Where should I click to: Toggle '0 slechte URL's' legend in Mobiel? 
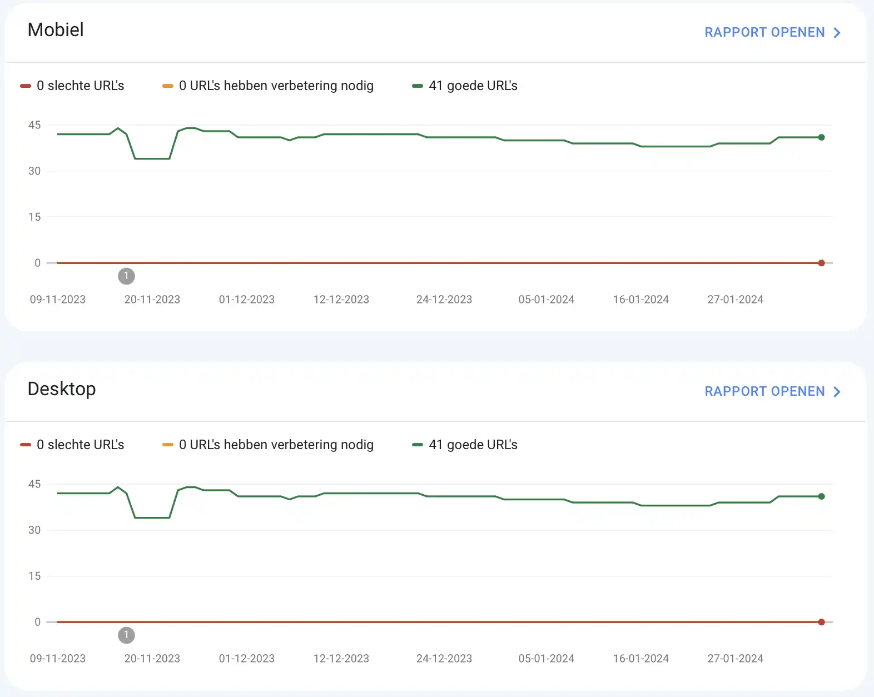72,86
